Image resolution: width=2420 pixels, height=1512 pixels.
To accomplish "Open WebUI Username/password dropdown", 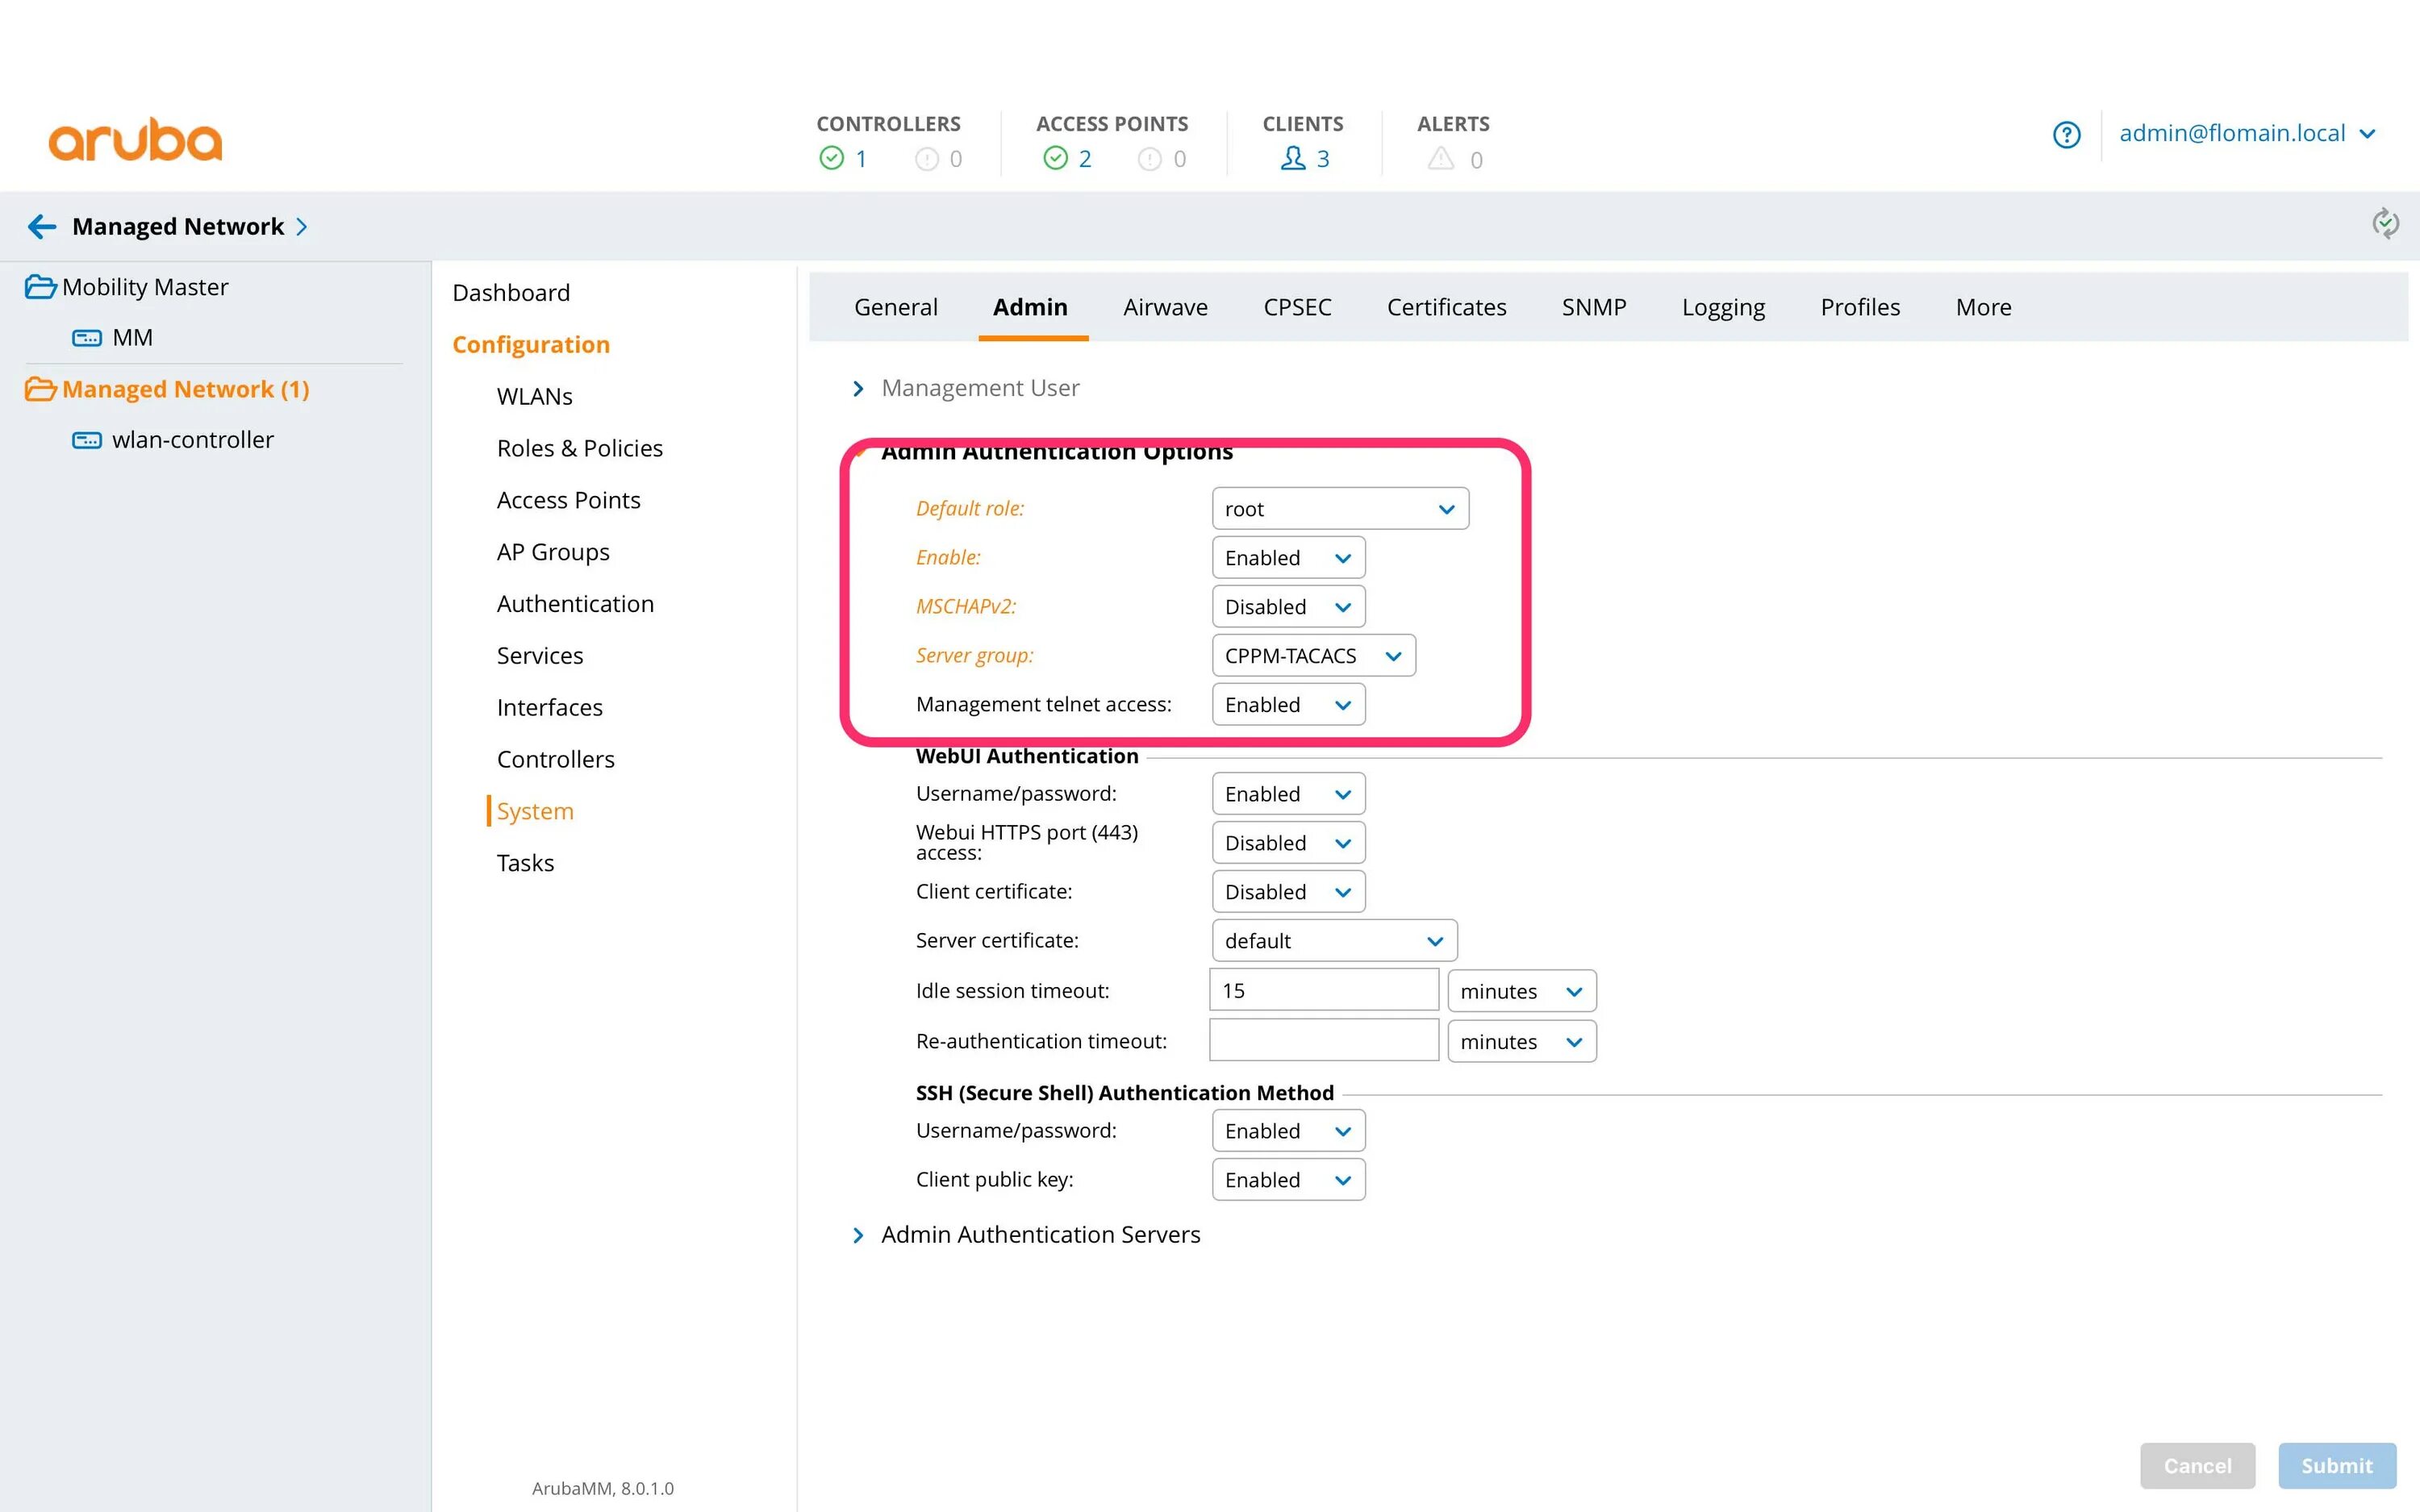I will pyautogui.click(x=1288, y=794).
